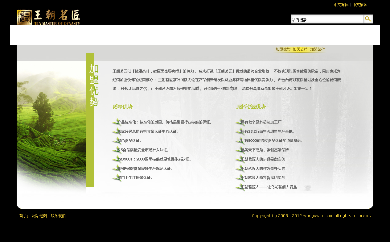This screenshot has width=390, height=242.
Task: Open 网站地图 footer link
Action: 39,216
